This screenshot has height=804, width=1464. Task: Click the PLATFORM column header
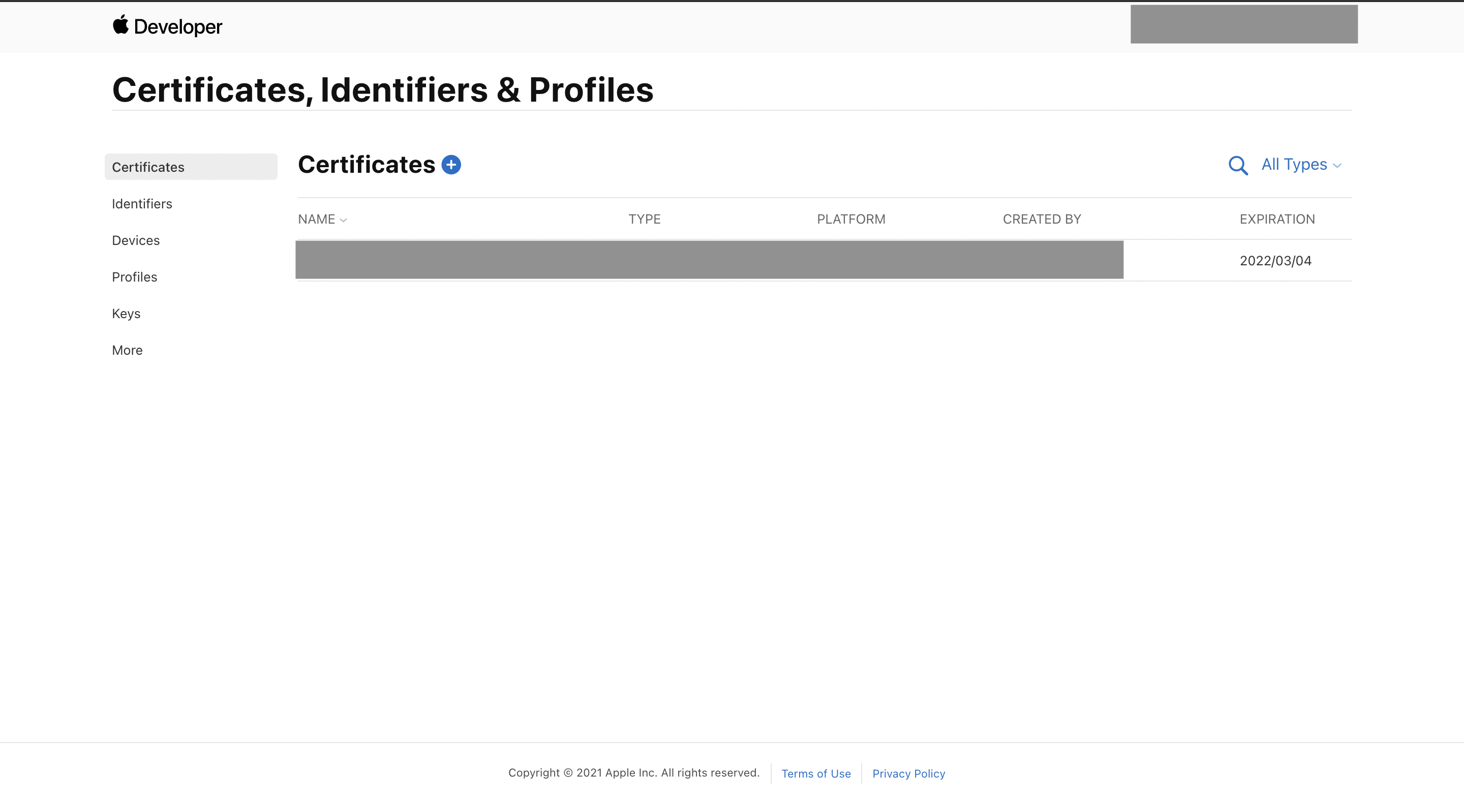850,220
